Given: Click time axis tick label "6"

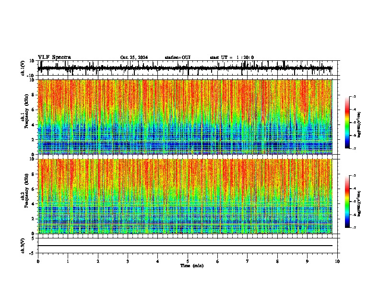Looking at the screenshot, I should coord(218,261).
